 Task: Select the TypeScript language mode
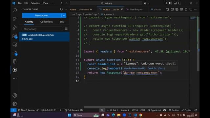[x=156, y=110]
